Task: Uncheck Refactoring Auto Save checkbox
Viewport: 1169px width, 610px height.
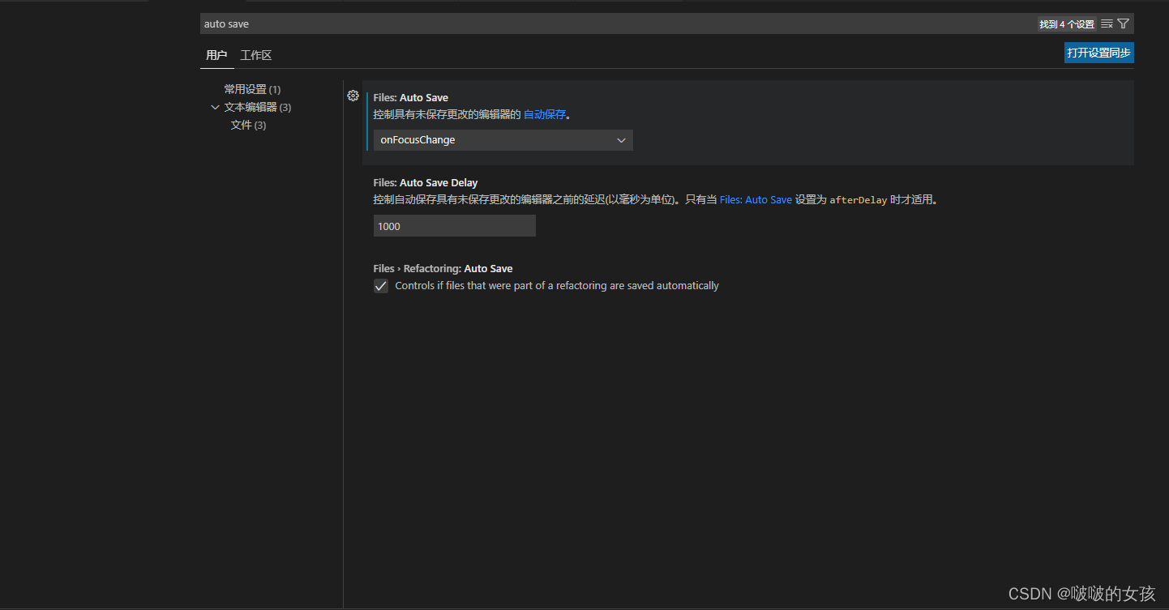Action: click(381, 286)
